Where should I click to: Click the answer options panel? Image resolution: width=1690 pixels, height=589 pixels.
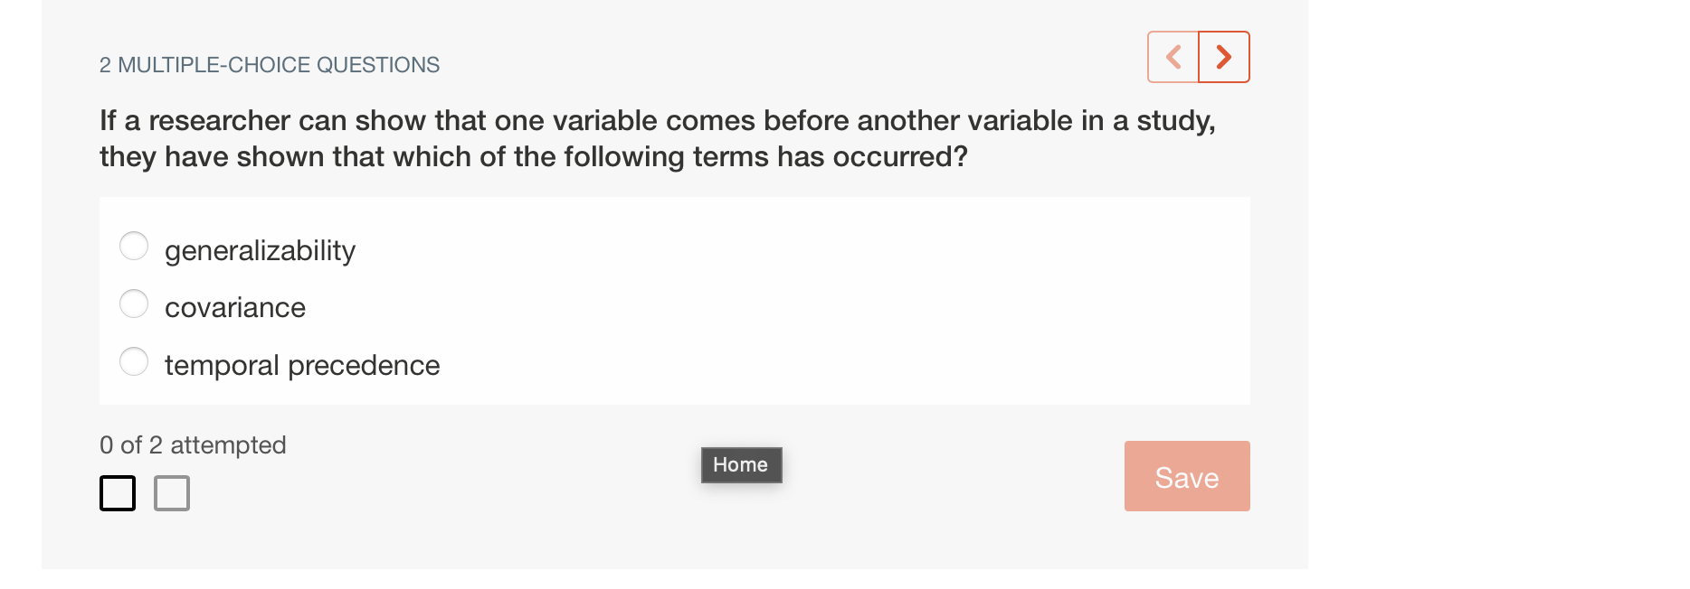[x=674, y=301]
